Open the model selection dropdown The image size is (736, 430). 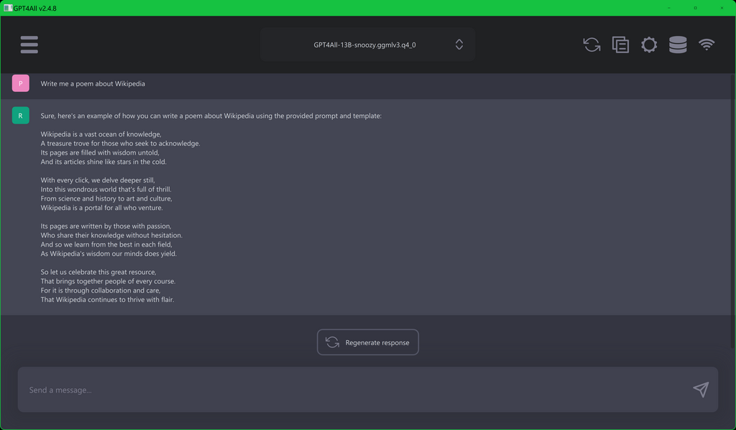point(367,44)
